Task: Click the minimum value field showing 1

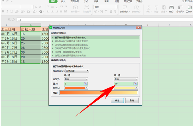Action: pyautogui.click(x=74, y=84)
